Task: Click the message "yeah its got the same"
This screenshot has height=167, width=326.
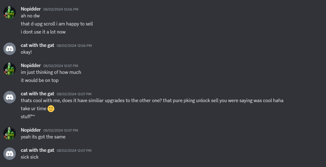Action: (43, 137)
